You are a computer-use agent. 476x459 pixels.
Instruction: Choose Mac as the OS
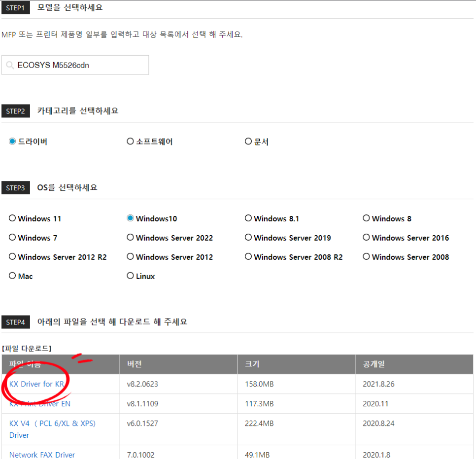[x=12, y=276]
